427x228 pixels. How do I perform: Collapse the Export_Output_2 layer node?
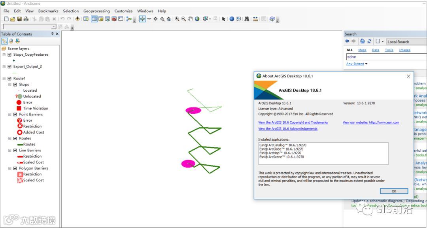(4, 66)
